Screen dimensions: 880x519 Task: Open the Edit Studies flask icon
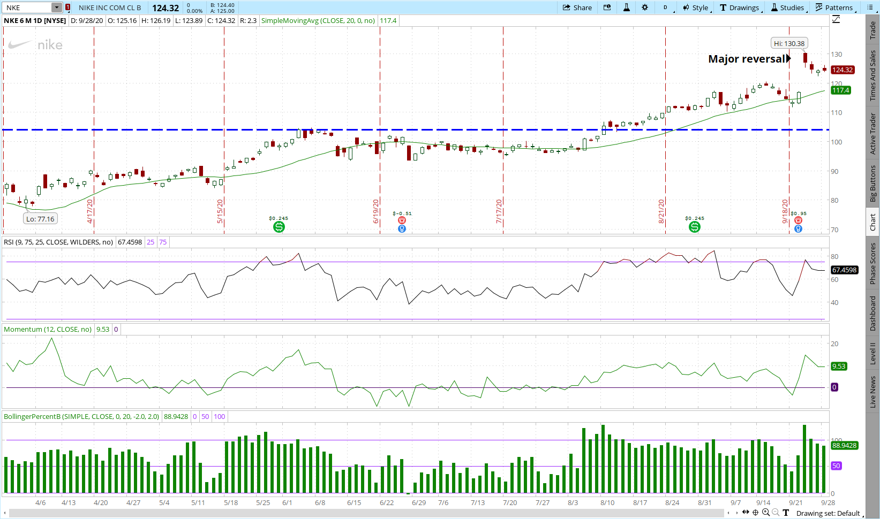click(626, 7)
